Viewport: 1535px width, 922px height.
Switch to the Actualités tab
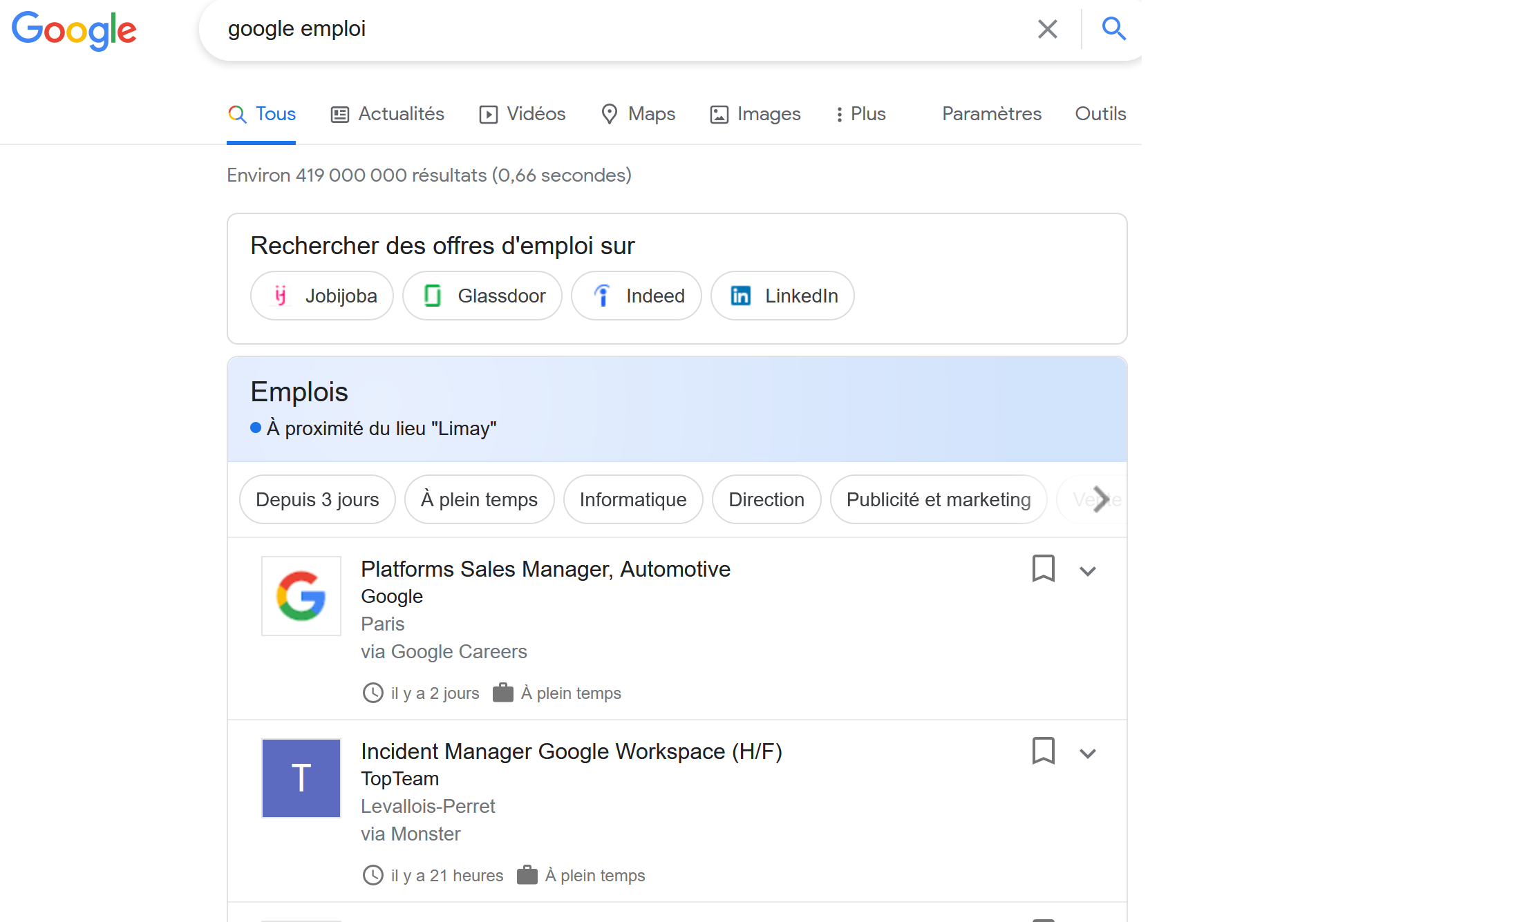[x=388, y=114]
